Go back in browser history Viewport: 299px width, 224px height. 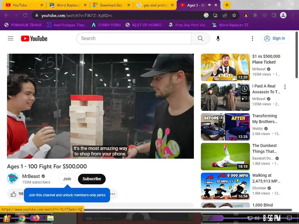coord(6,15)
